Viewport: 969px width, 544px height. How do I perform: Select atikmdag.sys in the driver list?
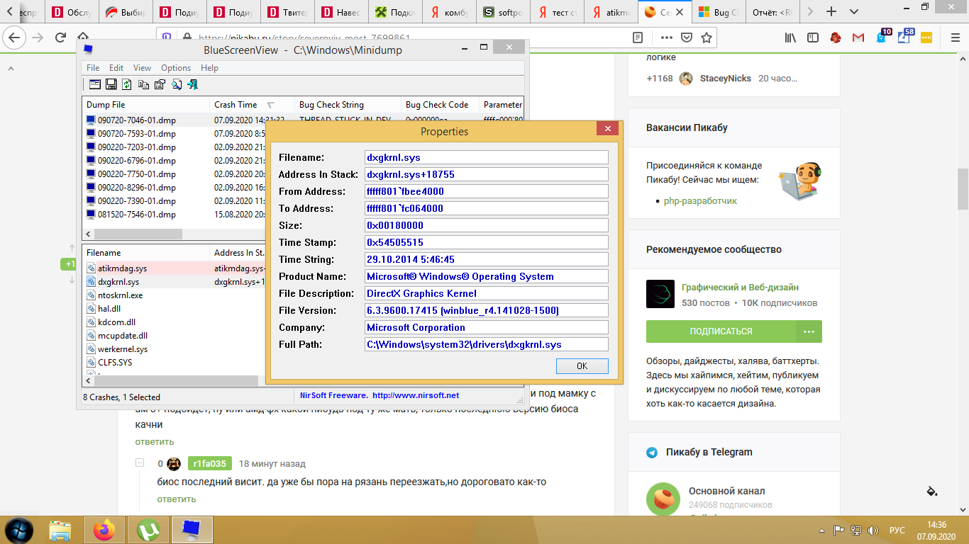click(x=122, y=268)
